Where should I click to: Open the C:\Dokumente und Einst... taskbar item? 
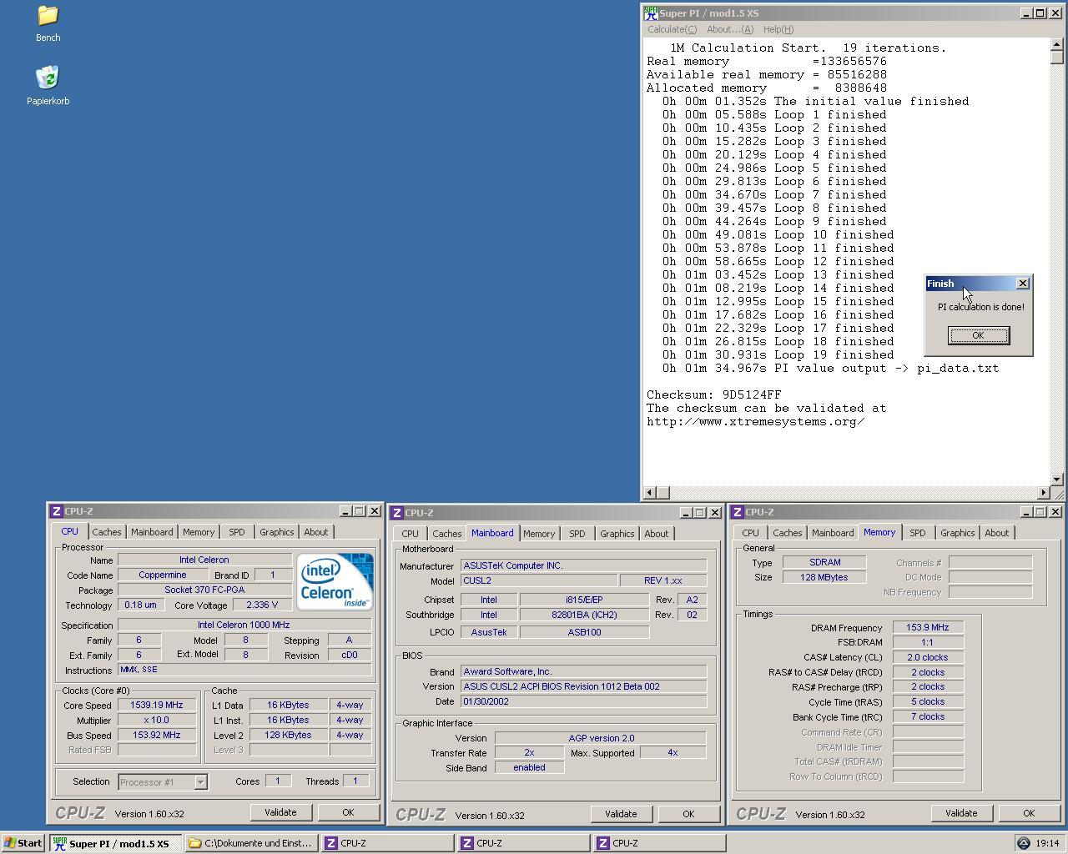coord(251,843)
